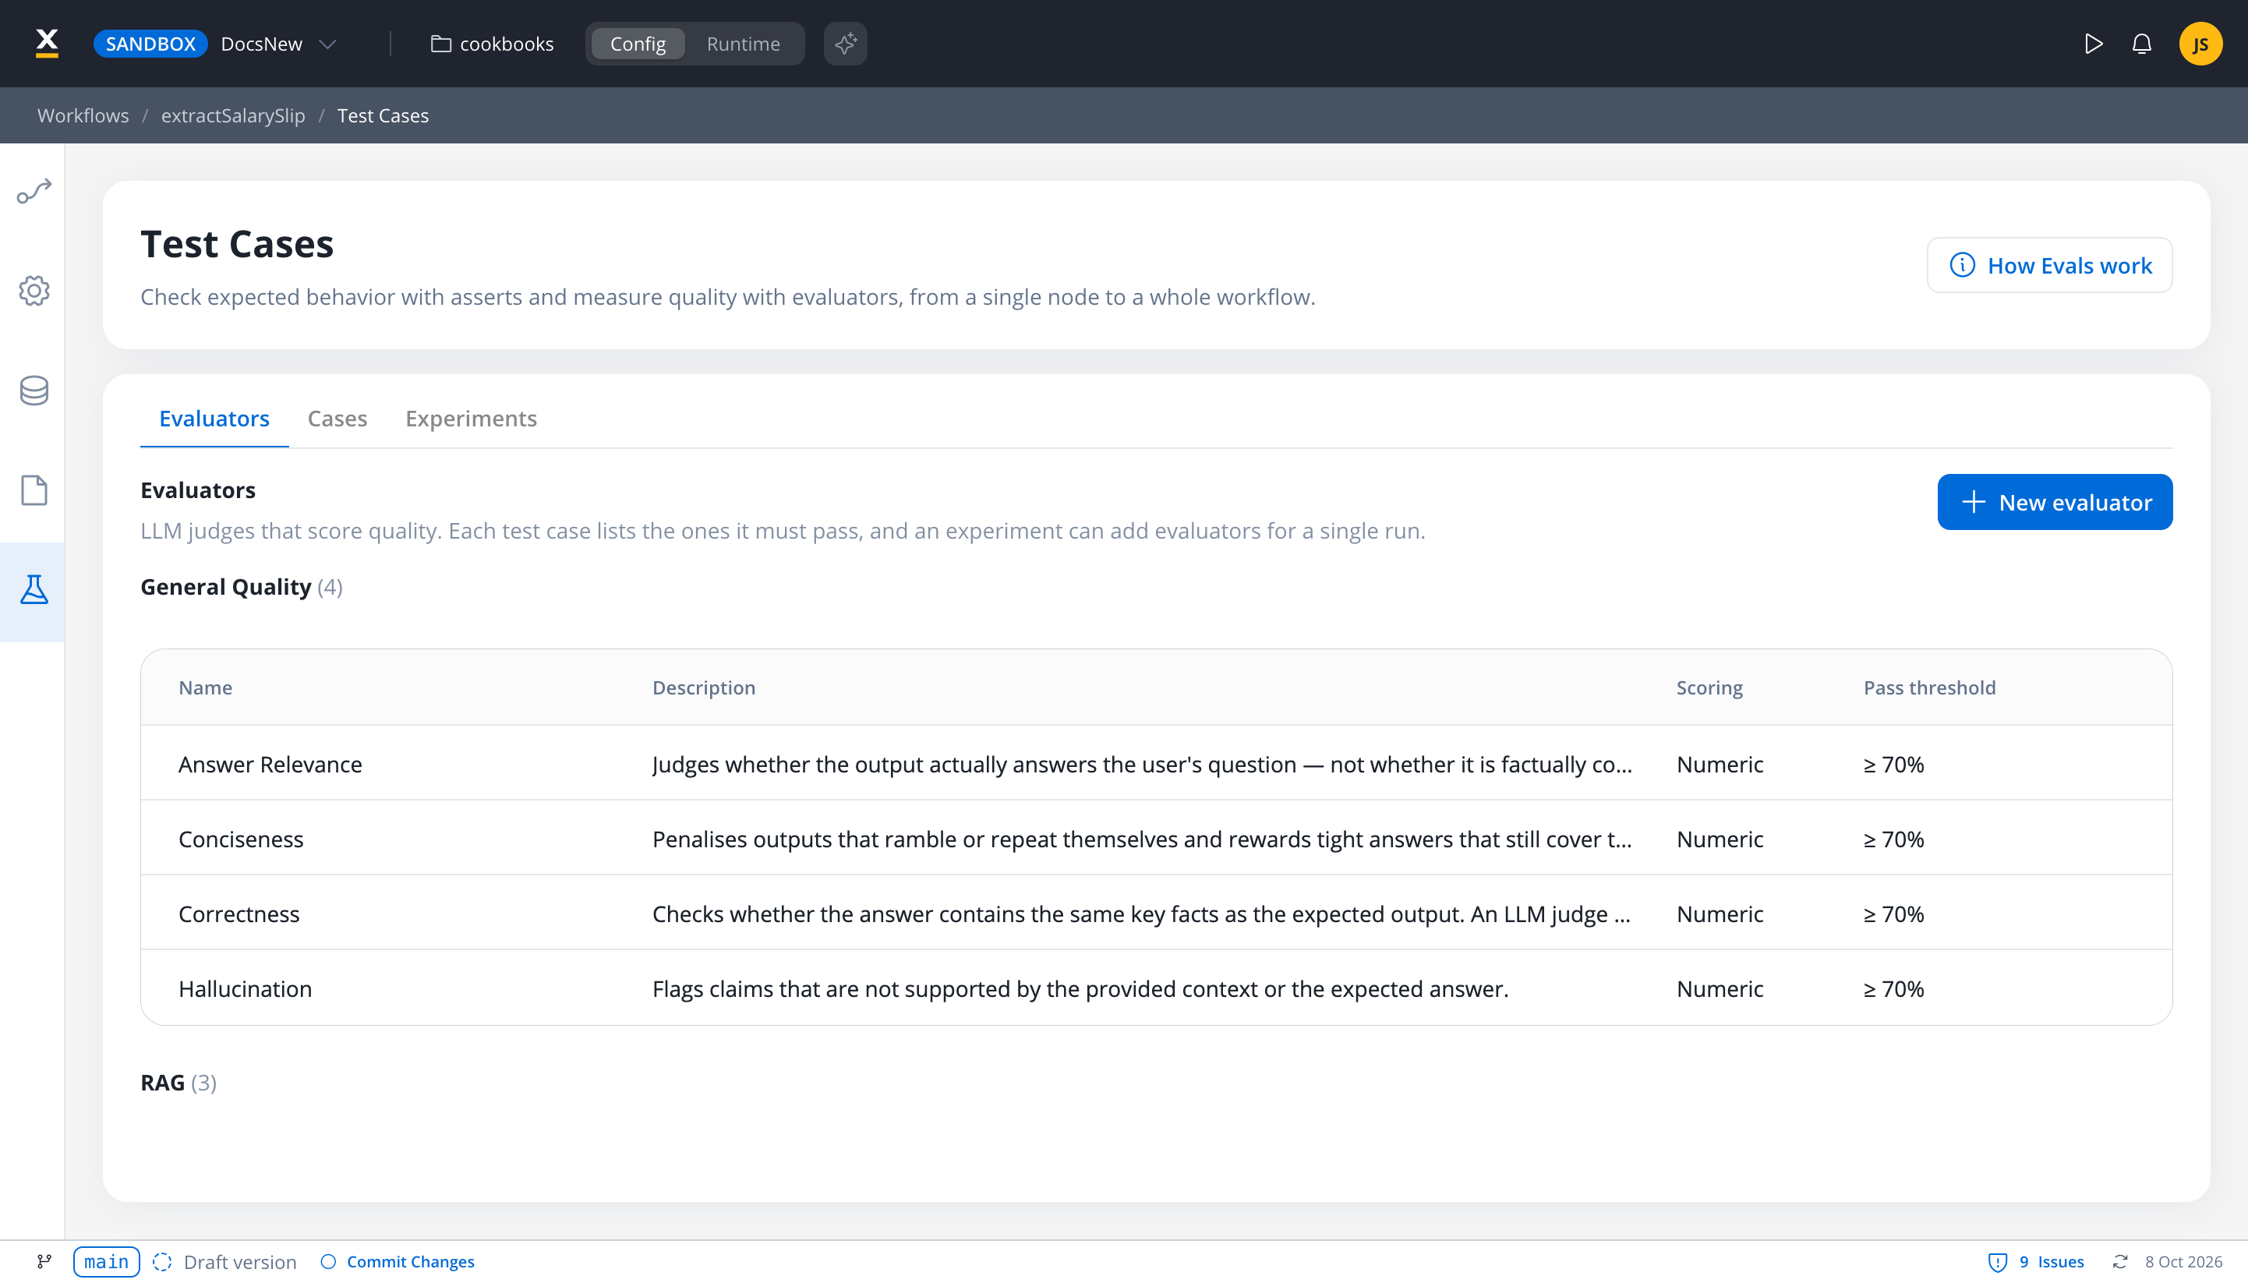Open the Correctness evaluator row
Image resolution: width=2248 pixels, height=1283 pixels.
[x=1156, y=914]
